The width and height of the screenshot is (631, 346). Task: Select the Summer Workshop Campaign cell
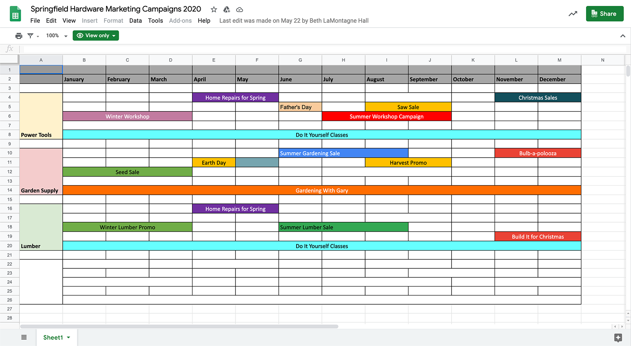(386, 116)
